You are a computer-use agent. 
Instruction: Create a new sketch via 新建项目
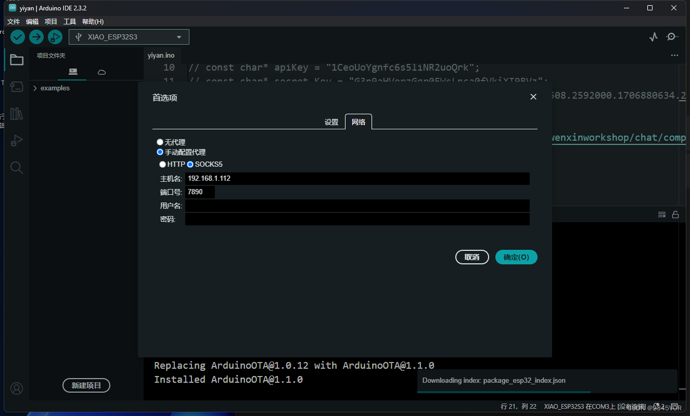pos(86,385)
